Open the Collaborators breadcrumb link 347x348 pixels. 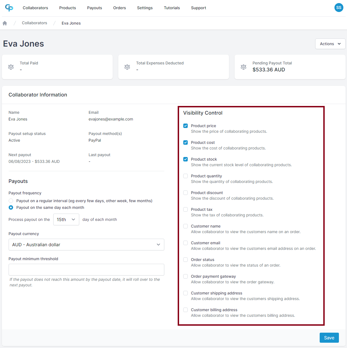(34, 23)
